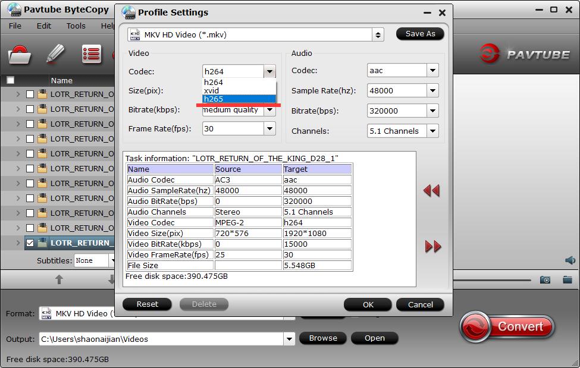Click the Source column header
Screen dimensions: 580x368
[248, 169]
